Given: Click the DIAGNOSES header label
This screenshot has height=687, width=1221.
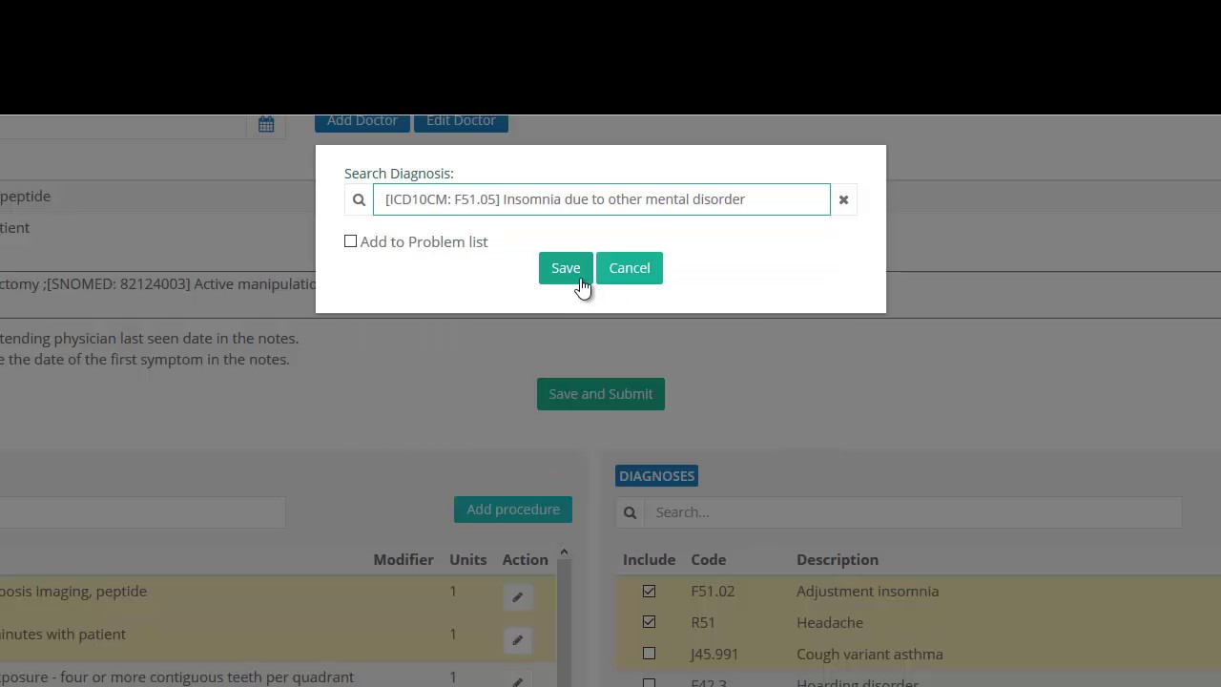Looking at the screenshot, I should coord(657,476).
